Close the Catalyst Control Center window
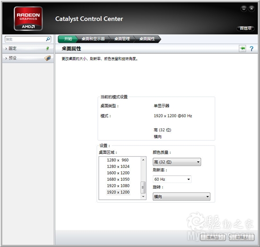 pos(251,9)
